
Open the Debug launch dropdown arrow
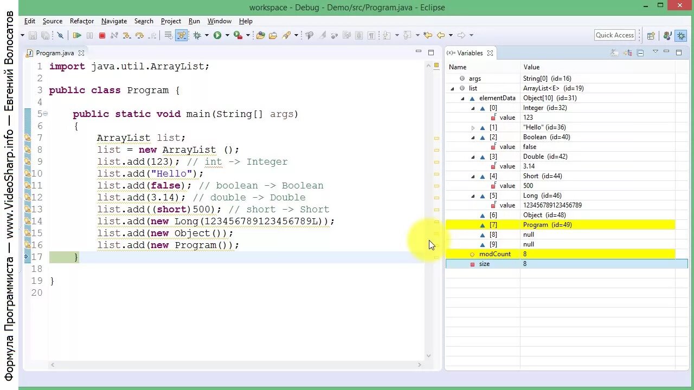coord(207,35)
